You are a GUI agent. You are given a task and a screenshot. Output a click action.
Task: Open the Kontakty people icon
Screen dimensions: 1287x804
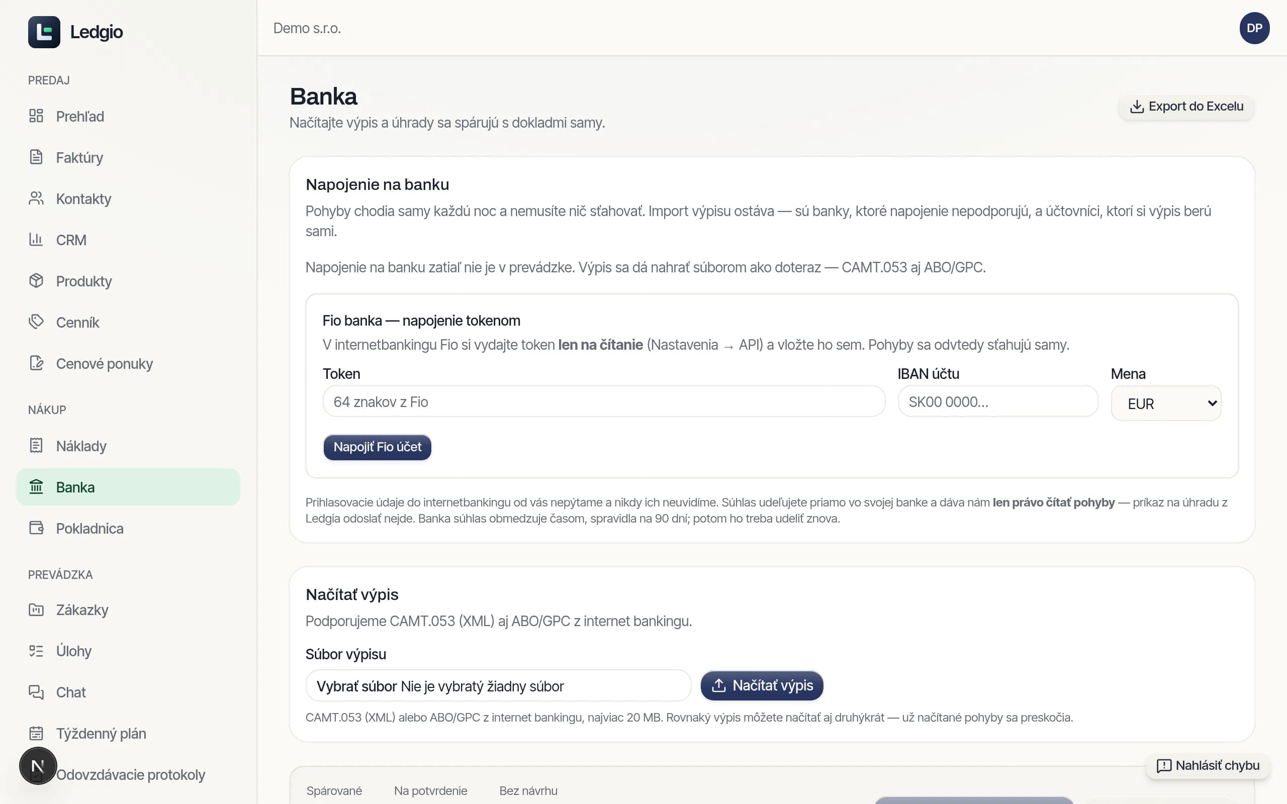tap(36, 198)
